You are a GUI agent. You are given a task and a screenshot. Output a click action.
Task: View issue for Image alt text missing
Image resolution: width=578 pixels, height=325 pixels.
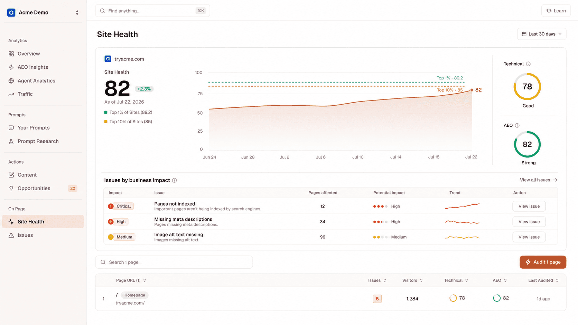click(529, 237)
